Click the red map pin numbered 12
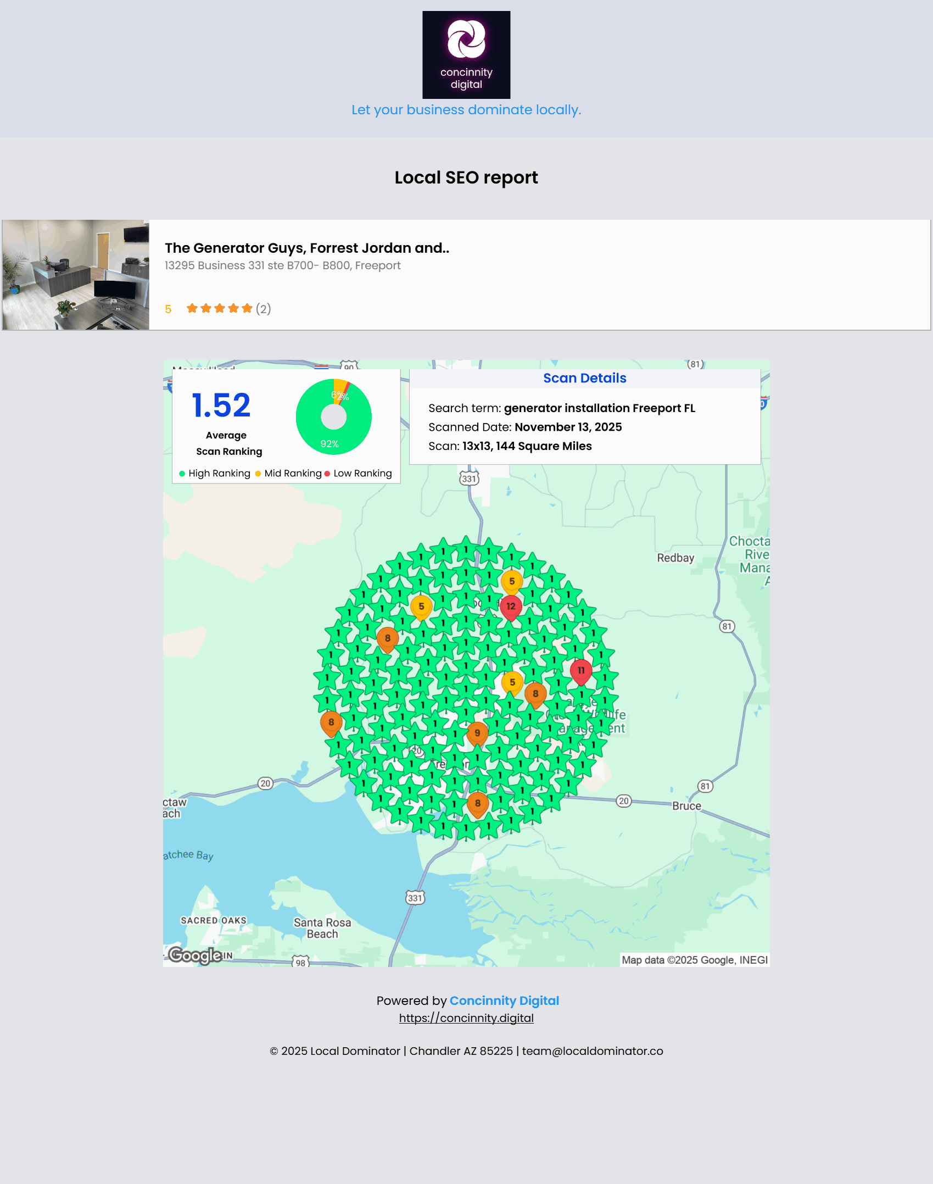Image resolution: width=933 pixels, height=1184 pixels. point(511,608)
